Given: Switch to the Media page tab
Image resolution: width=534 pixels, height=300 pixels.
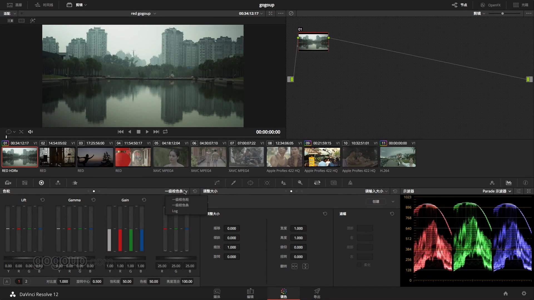Looking at the screenshot, I should point(217,293).
